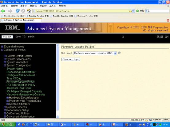Open the 查看 menu
Screen dimensions: 170x127
point(24,6)
